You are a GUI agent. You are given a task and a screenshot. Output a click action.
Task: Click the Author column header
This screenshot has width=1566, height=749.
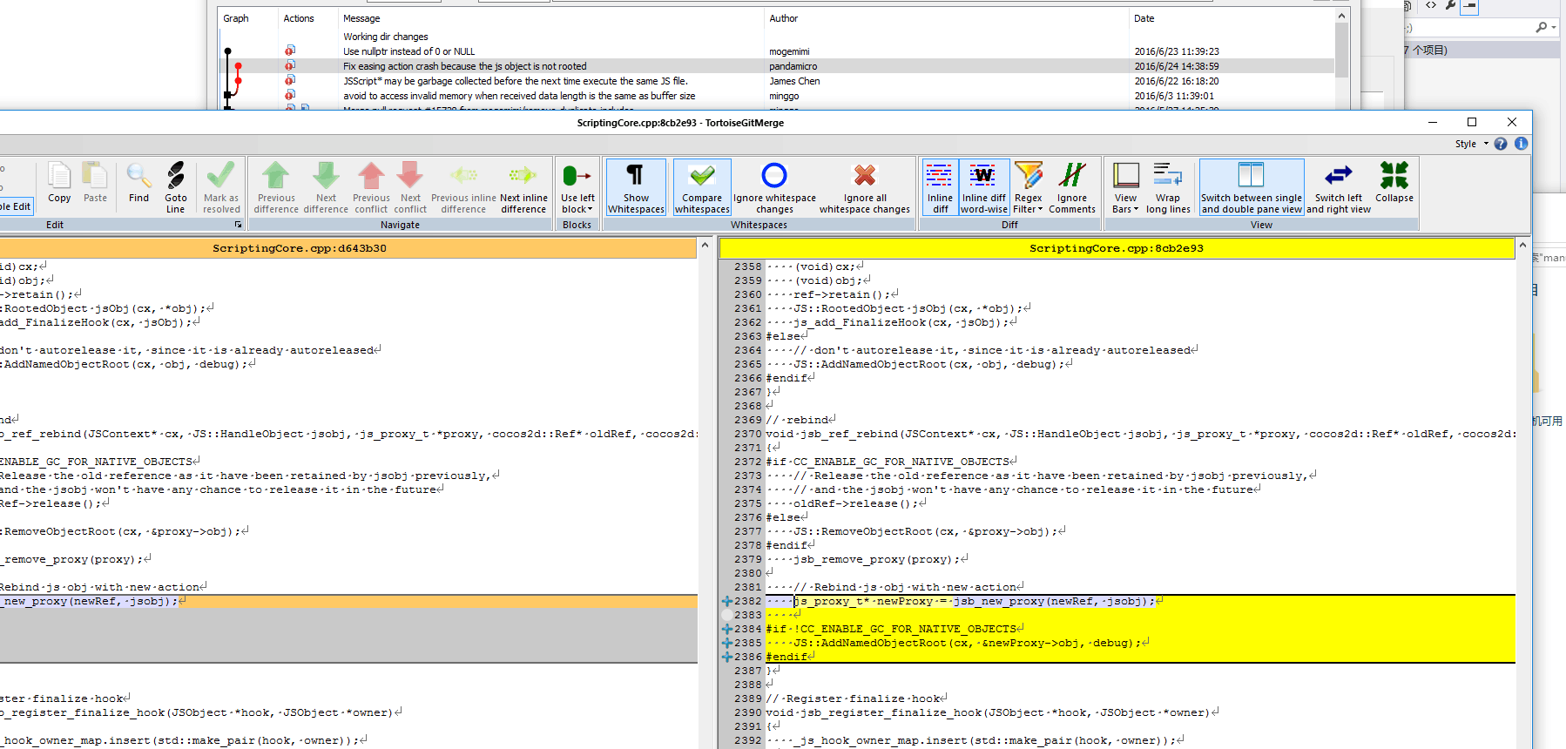coord(783,18)
